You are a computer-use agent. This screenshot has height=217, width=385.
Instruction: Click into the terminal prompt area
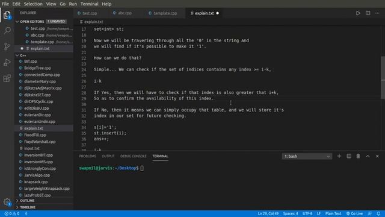143,168
